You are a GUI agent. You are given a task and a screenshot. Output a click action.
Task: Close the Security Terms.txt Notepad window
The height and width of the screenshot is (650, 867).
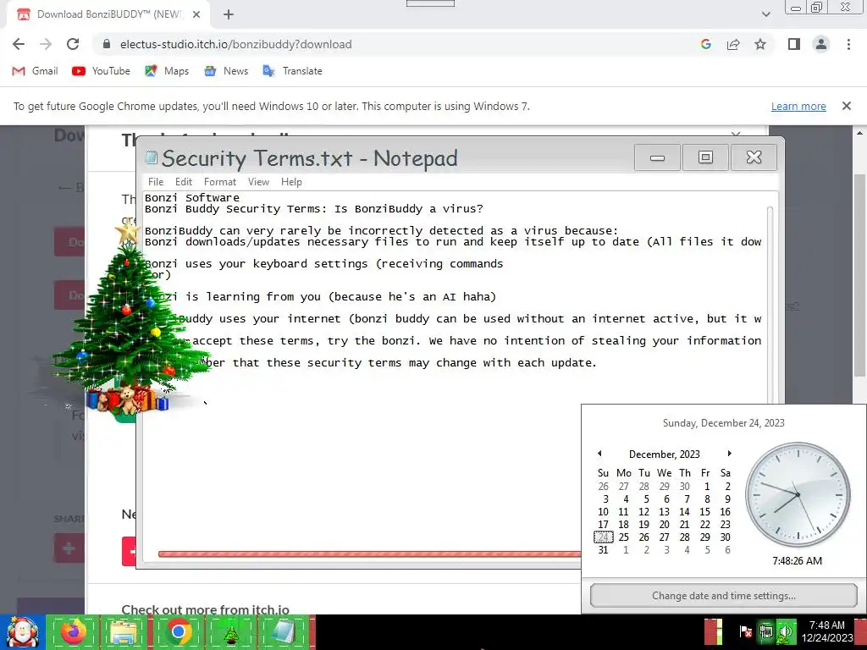(x=754, y=157)
